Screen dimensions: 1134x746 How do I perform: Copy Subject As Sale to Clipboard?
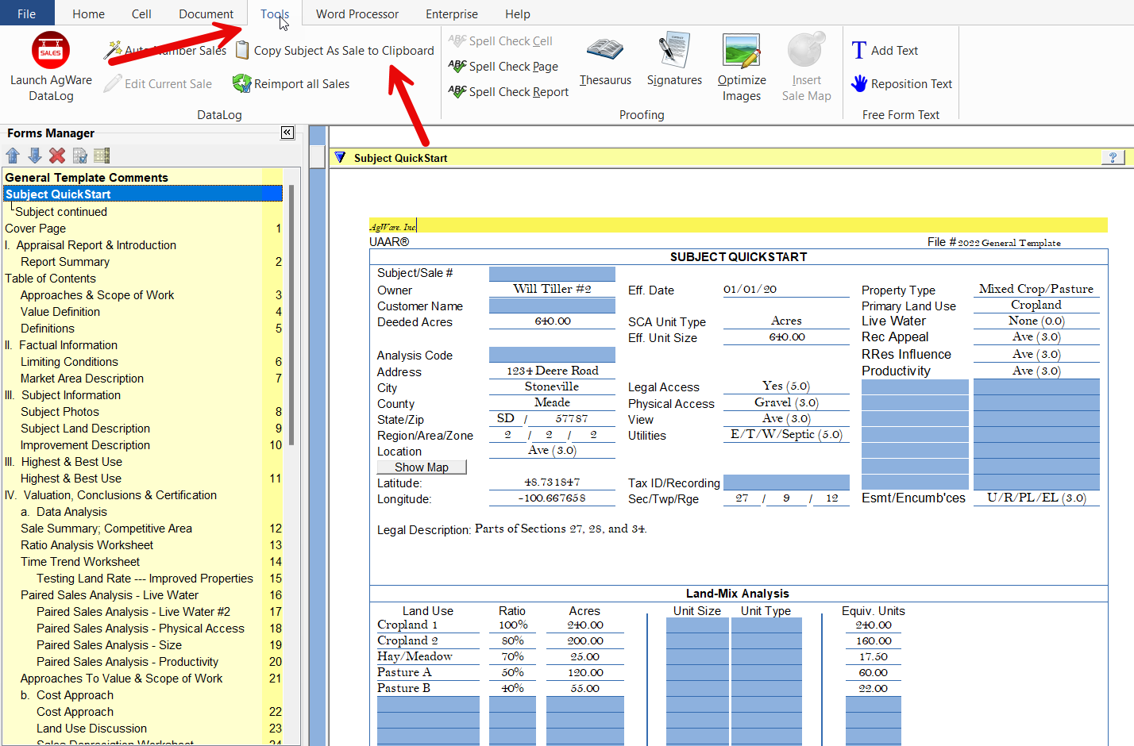[x=335, y=51]
